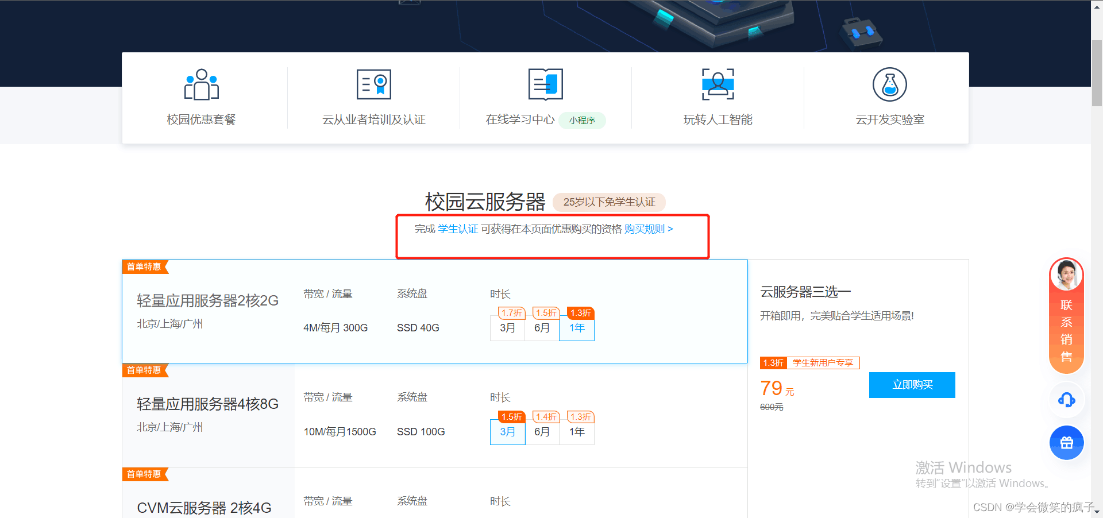Click the 25岁以下免学生认证 badge

[609, 202]
